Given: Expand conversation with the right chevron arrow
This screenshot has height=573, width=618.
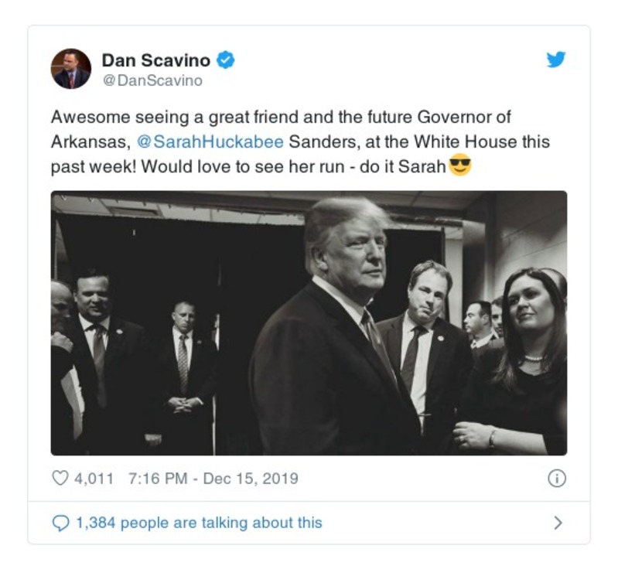Looking at the screenshot, I should (558, 523).
